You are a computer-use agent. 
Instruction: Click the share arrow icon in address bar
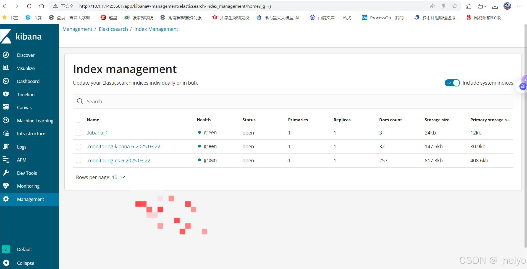432,6
